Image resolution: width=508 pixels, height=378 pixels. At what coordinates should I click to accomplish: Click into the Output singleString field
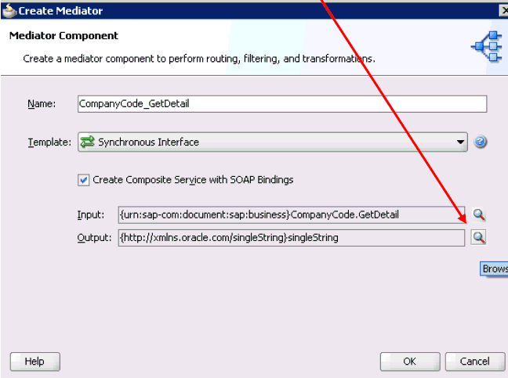click(290, 237)
